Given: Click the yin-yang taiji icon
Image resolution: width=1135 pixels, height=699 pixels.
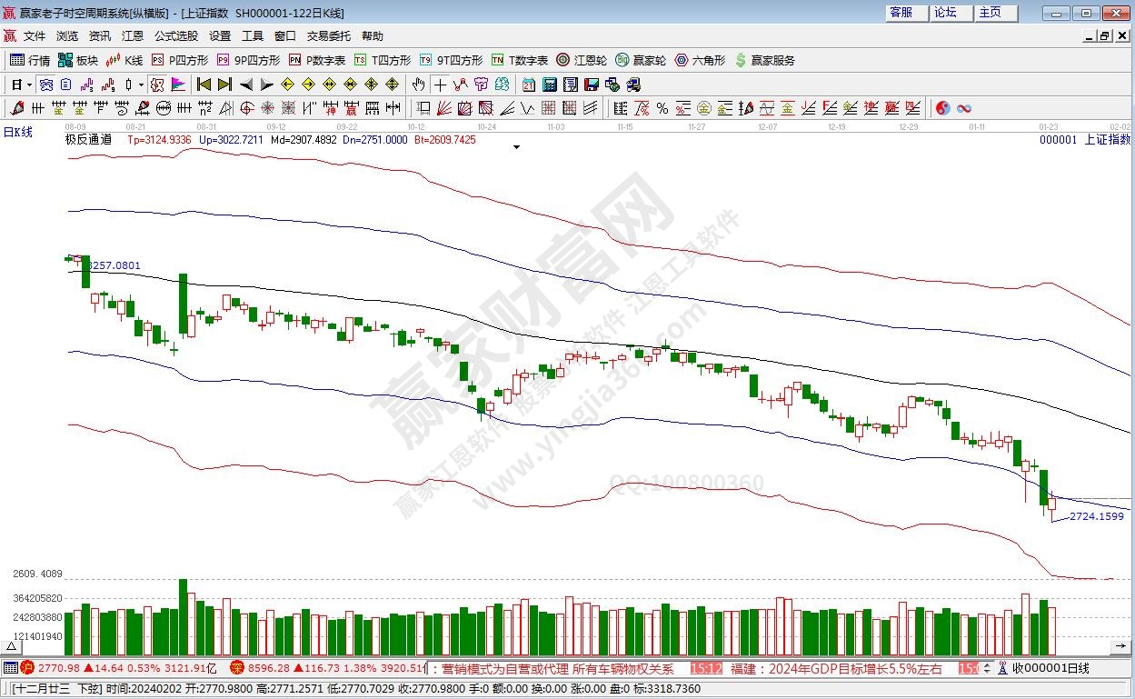Looking at the screenshot, I should 942,108.
